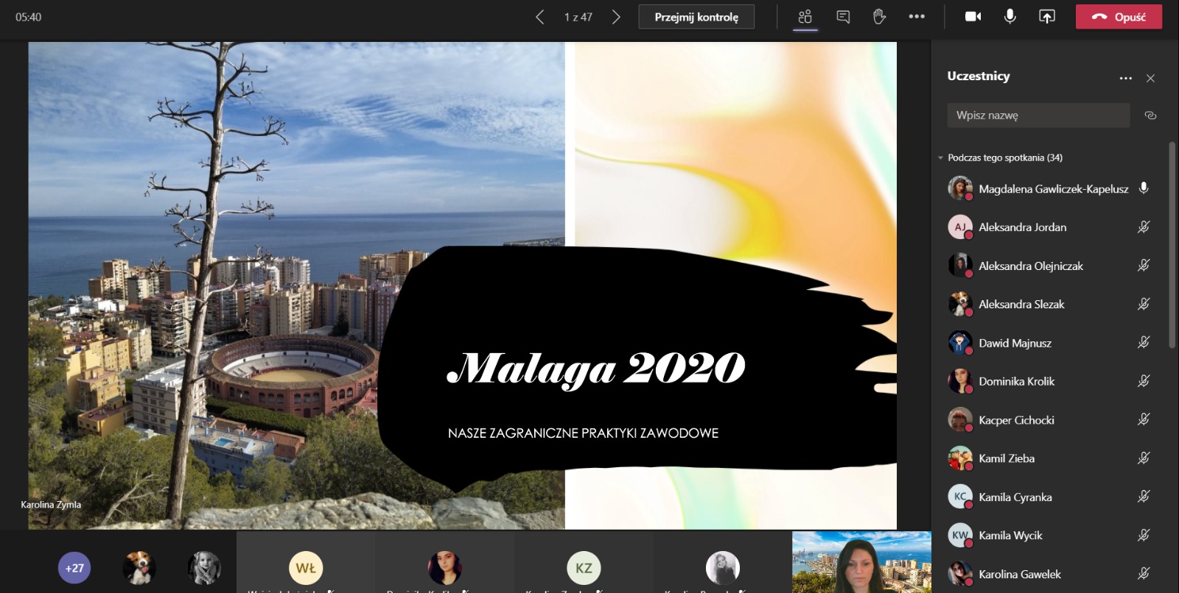Click the Wpisz nazwę search field
Screen dimensions: 1179x593
click(1038, 116)
